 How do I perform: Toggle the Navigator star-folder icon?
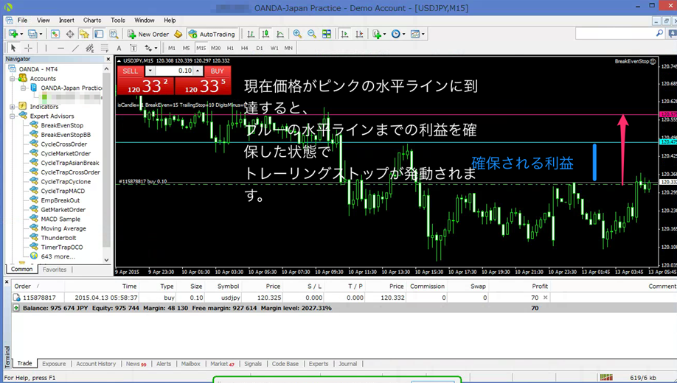point(84,34)
